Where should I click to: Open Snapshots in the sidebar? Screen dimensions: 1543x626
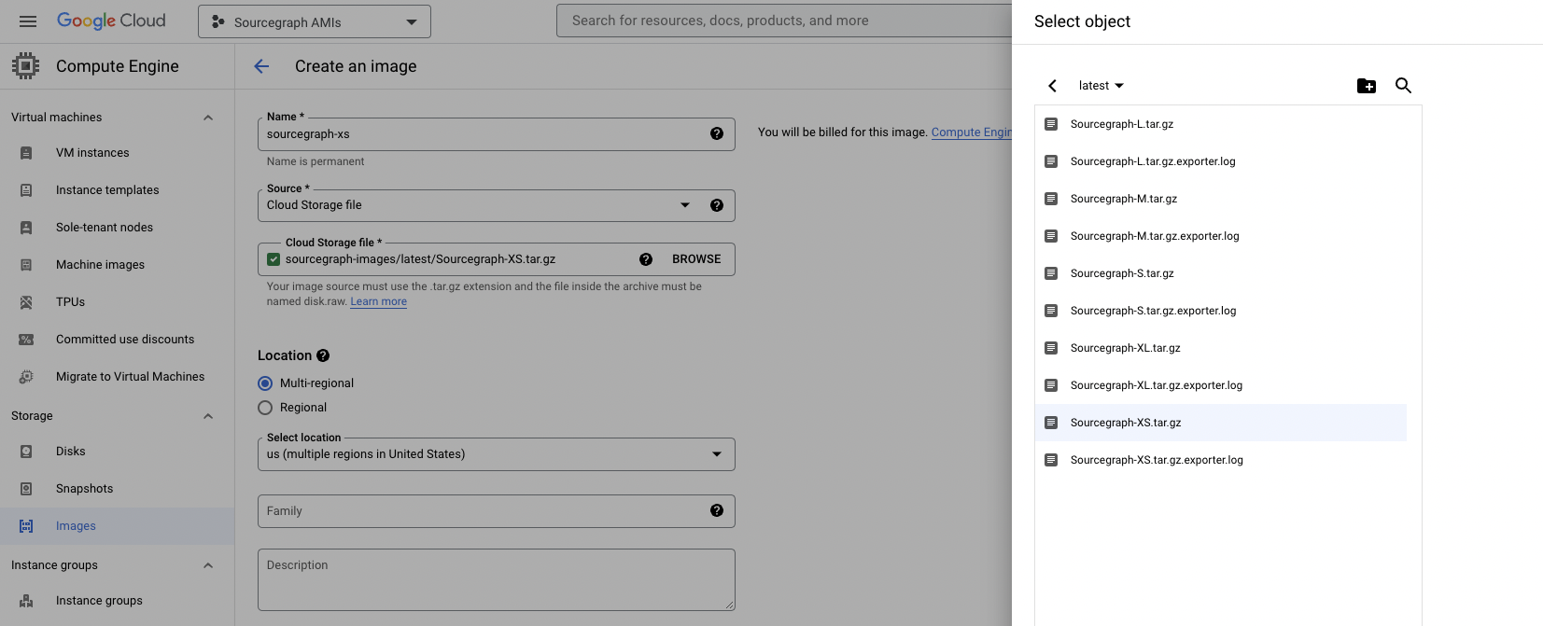[118, 489]
